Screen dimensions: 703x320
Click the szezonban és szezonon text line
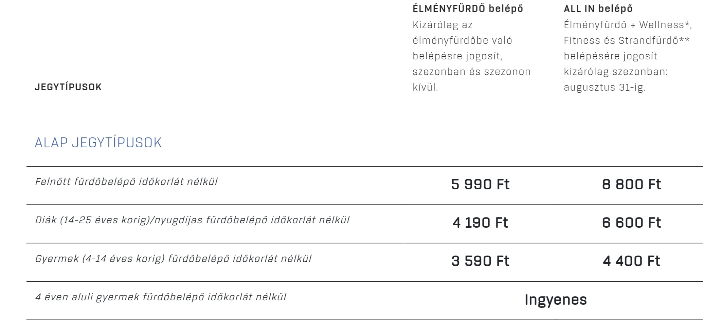(x=472, y=72)
